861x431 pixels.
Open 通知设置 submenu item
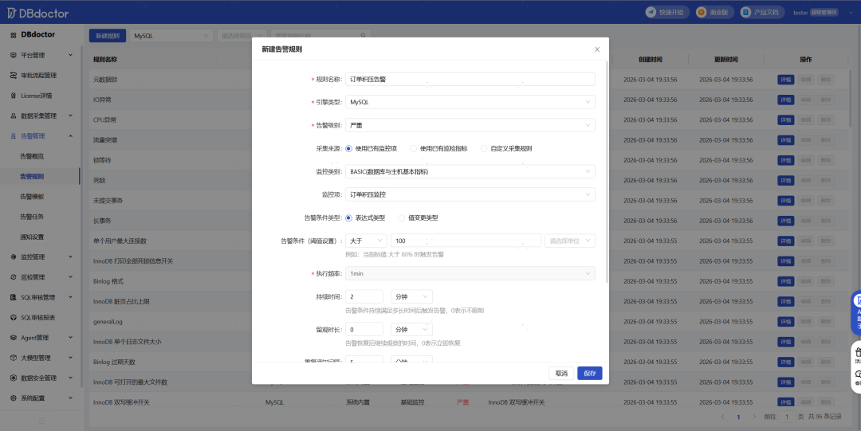click(x=32, y=237)
